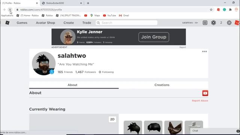This screenshot has width=240, height=135.
Task: Click the Robux balance 2
Action: (x=221, y=22)
